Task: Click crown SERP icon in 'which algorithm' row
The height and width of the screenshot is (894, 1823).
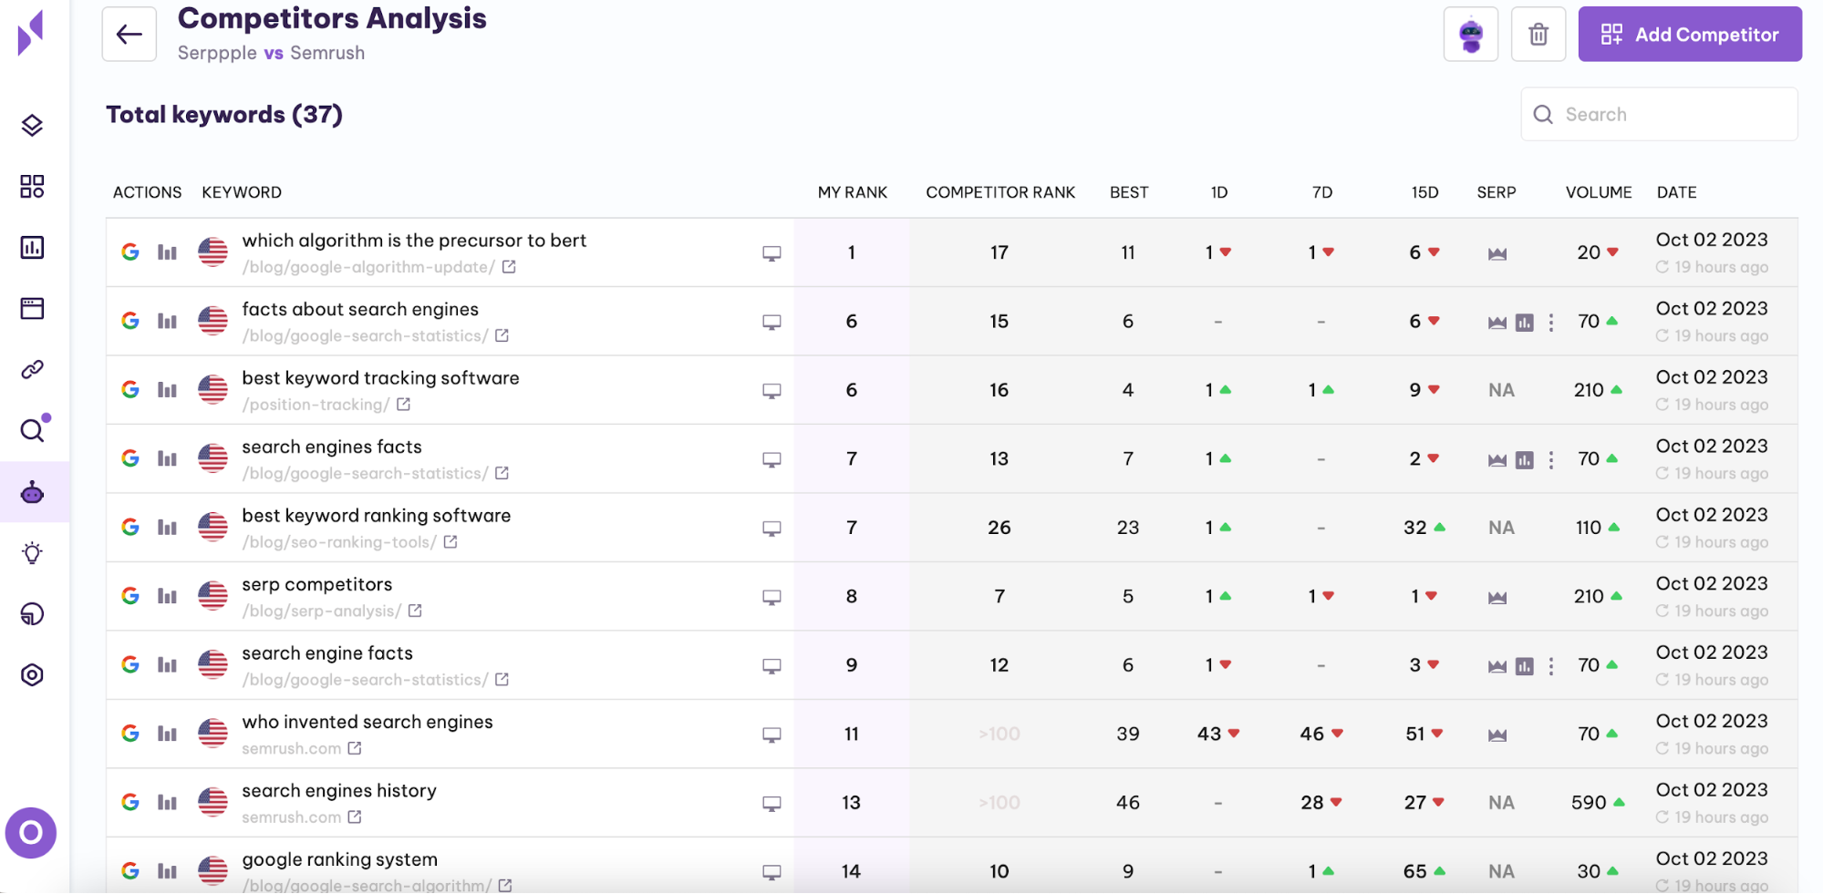Action: pos(1497,253)
